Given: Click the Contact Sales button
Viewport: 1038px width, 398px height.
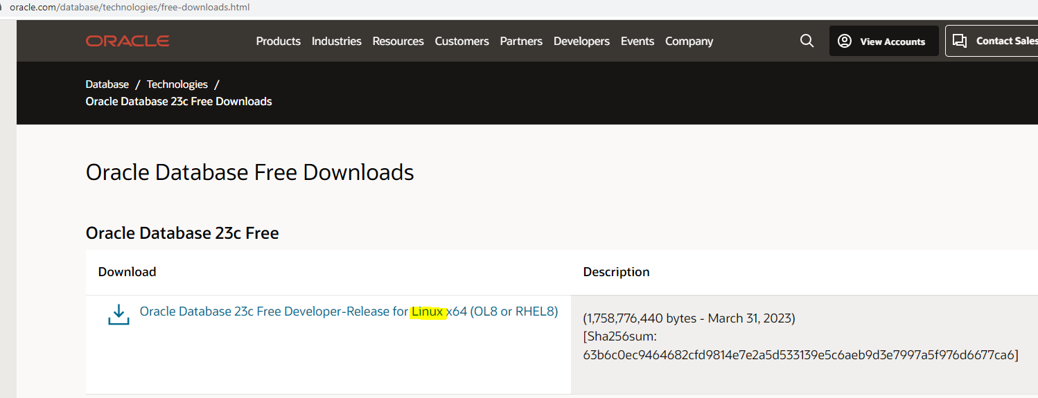Looking at the screenshot, I should coord(992,41).
